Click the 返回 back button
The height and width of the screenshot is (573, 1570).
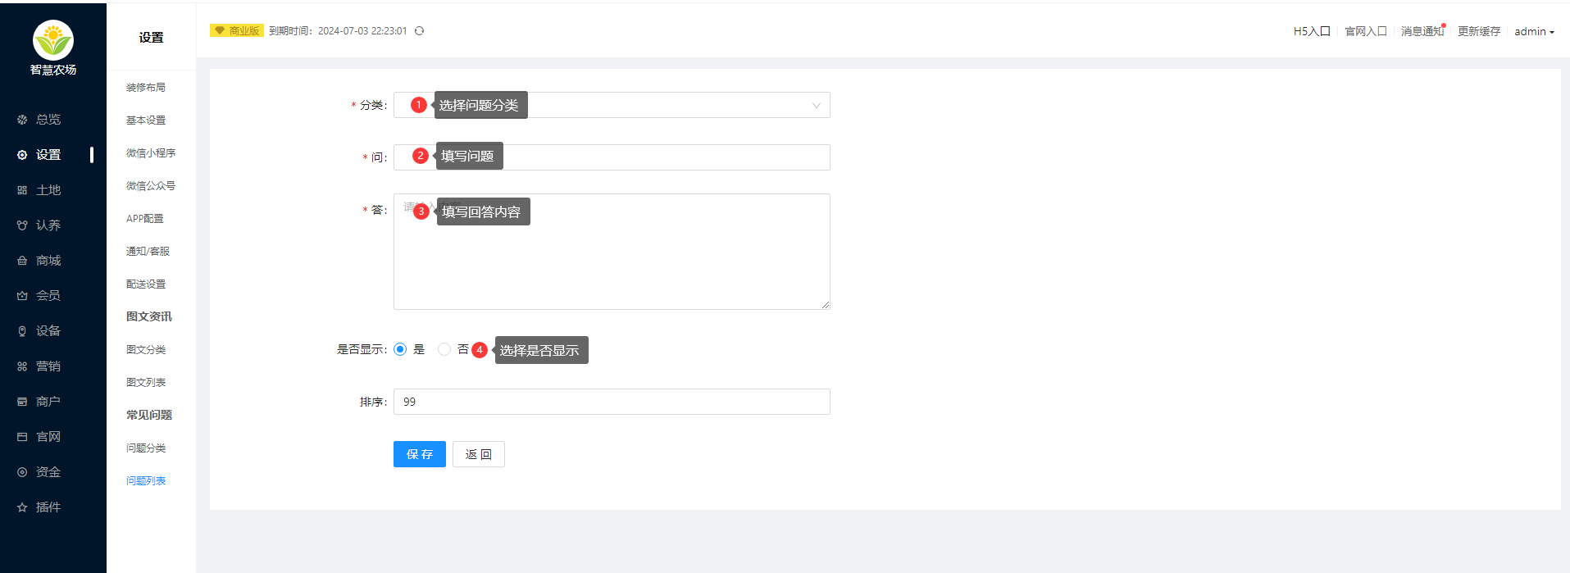click(479, 454)
